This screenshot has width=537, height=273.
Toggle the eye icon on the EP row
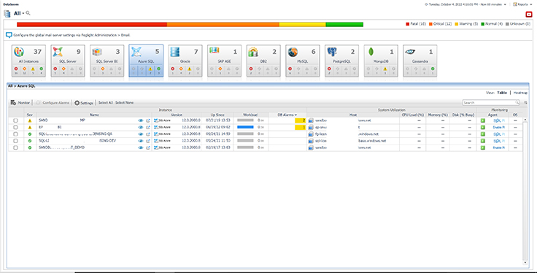(140, 127)
